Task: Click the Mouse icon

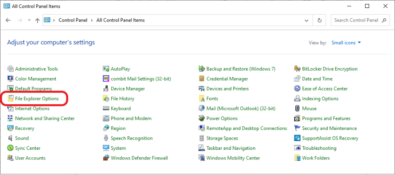Action: click(297, 108)
